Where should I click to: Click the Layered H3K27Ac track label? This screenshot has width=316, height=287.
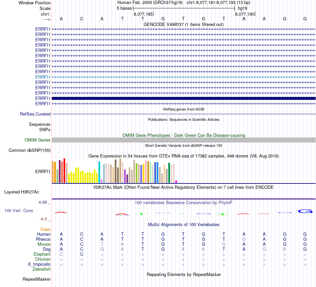pyautogui.click(x=22, y=192)
